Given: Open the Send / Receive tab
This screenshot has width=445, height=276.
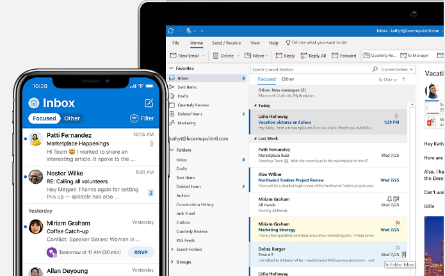Looking at the screenshot, I should [226, 43].
